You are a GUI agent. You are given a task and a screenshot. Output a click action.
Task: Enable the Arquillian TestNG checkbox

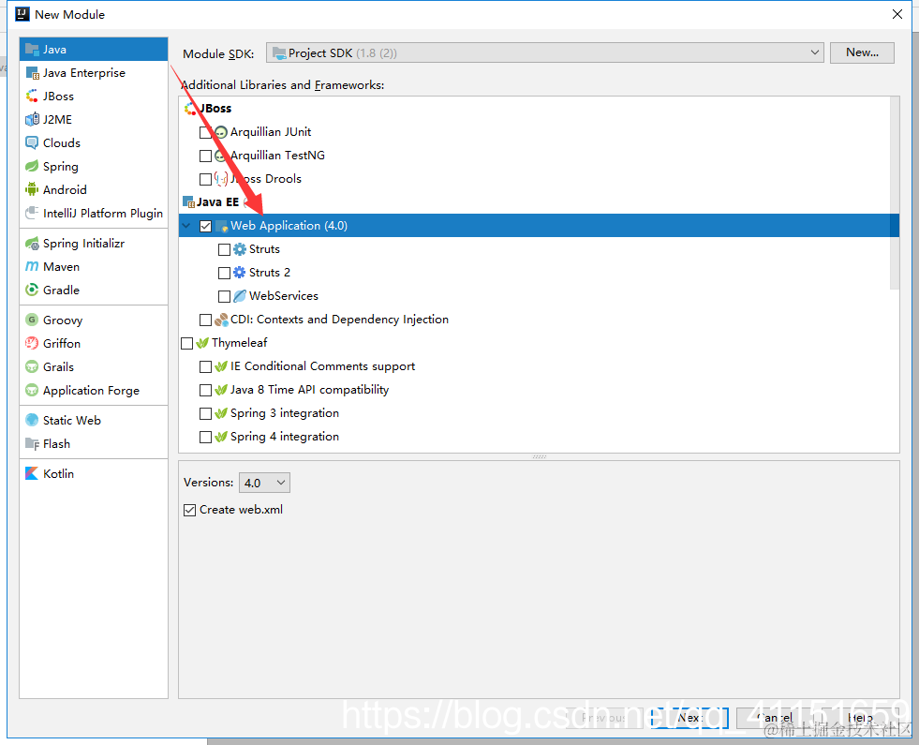pos(205,156)
